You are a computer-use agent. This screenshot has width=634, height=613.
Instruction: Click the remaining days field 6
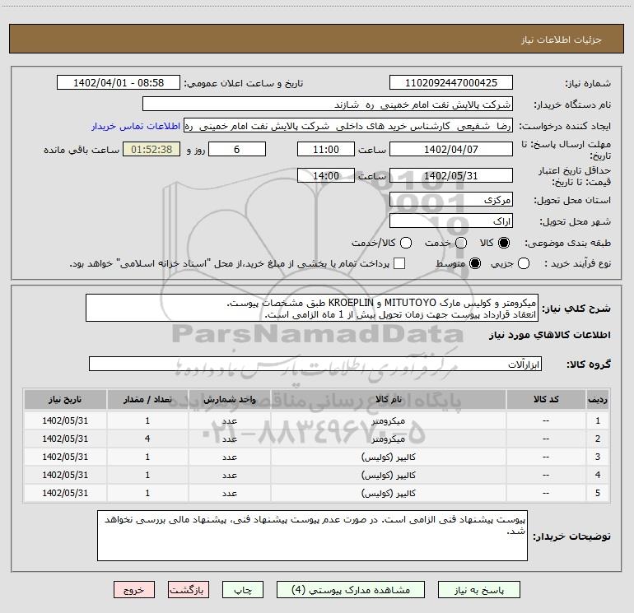[x=237, y=149]
